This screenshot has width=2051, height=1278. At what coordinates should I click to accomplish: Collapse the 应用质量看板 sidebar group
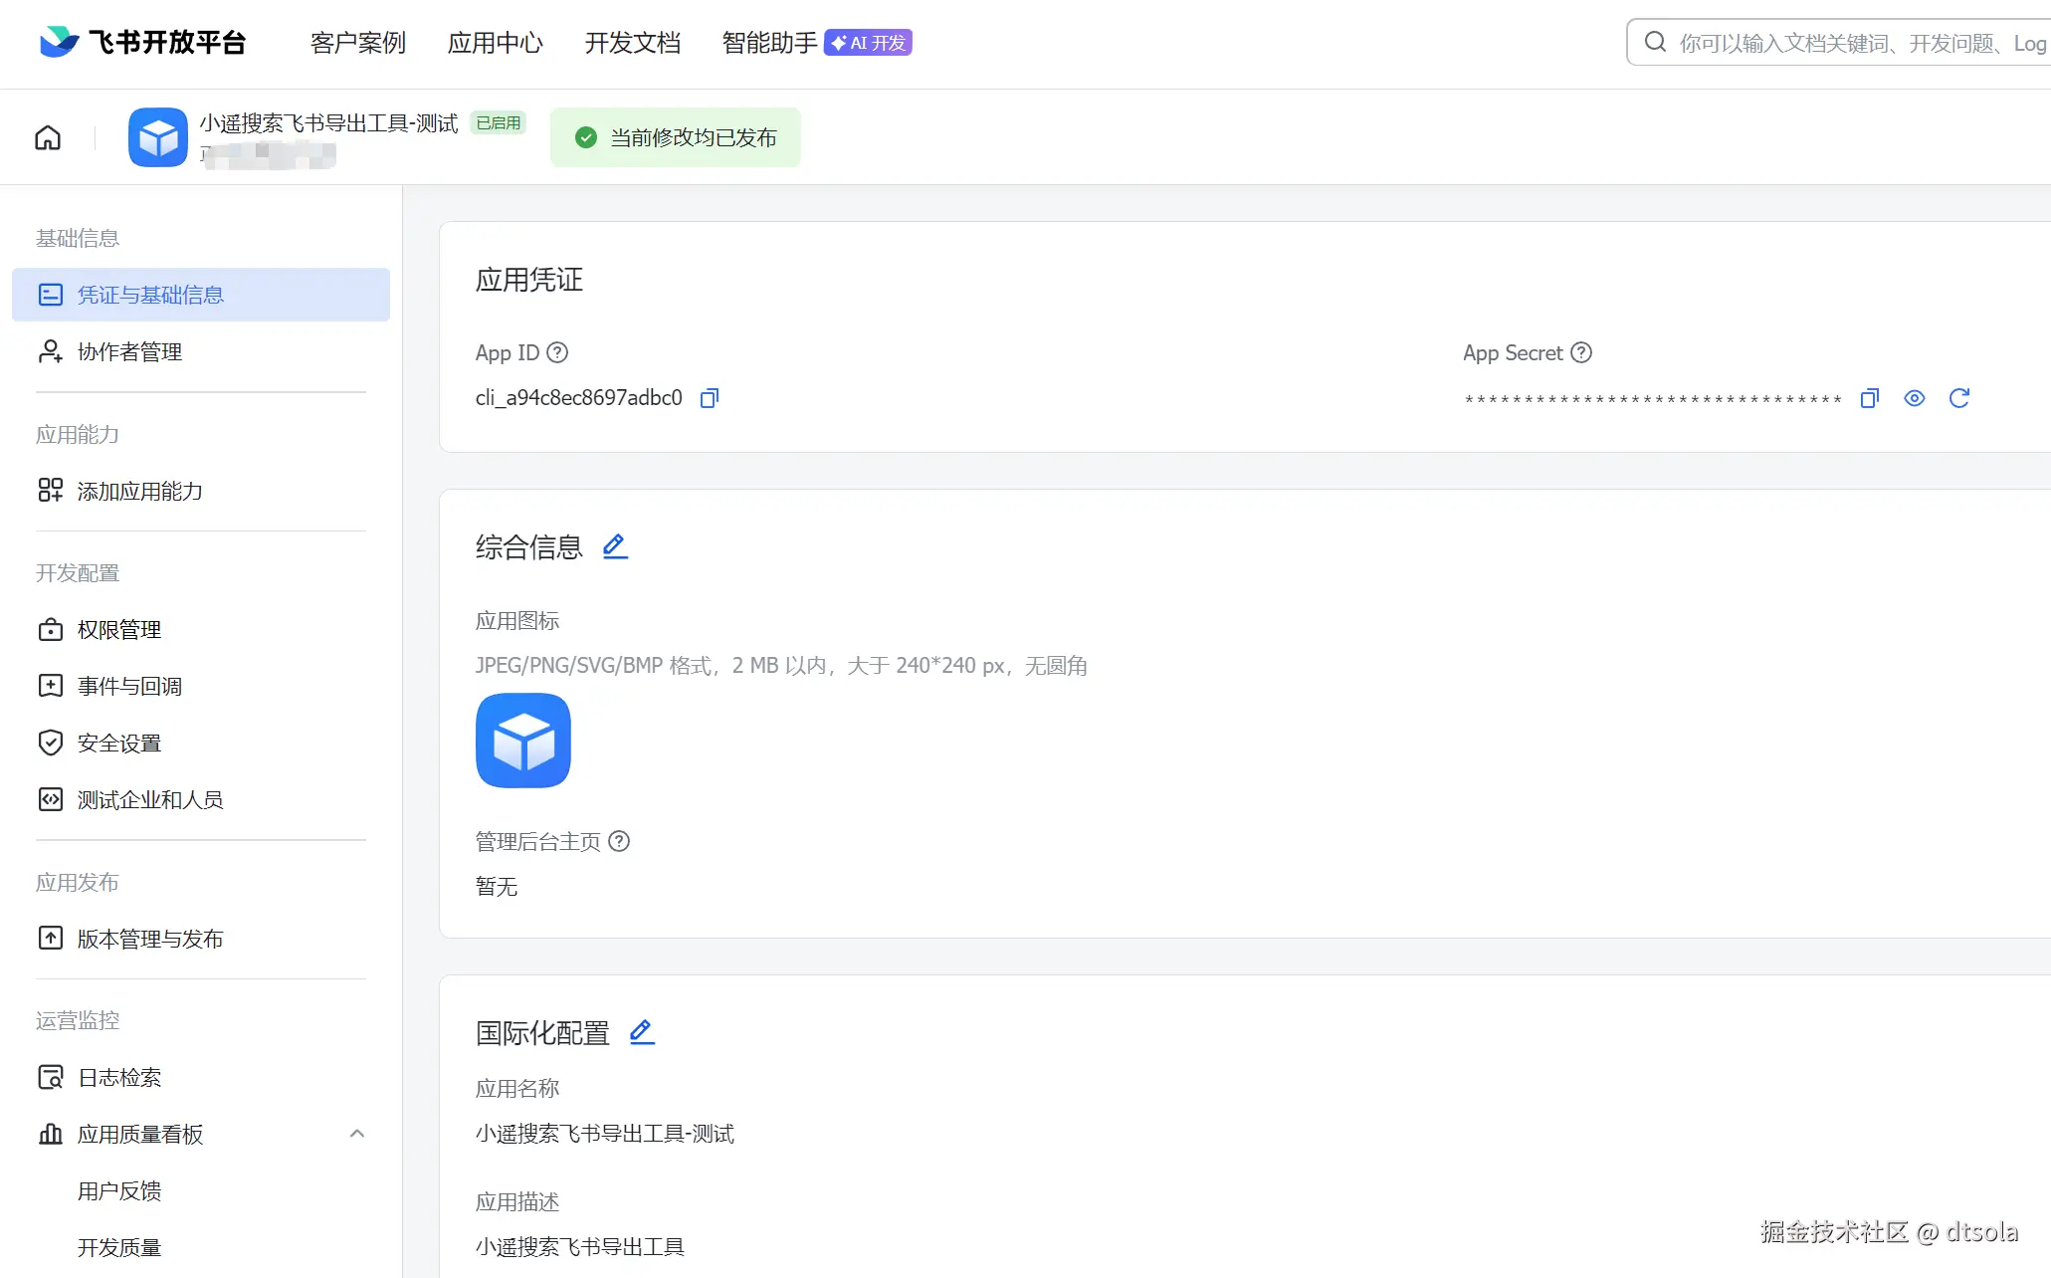(356, 1134)
